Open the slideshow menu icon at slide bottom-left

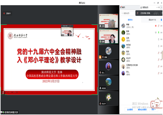(x=3, y=92)
